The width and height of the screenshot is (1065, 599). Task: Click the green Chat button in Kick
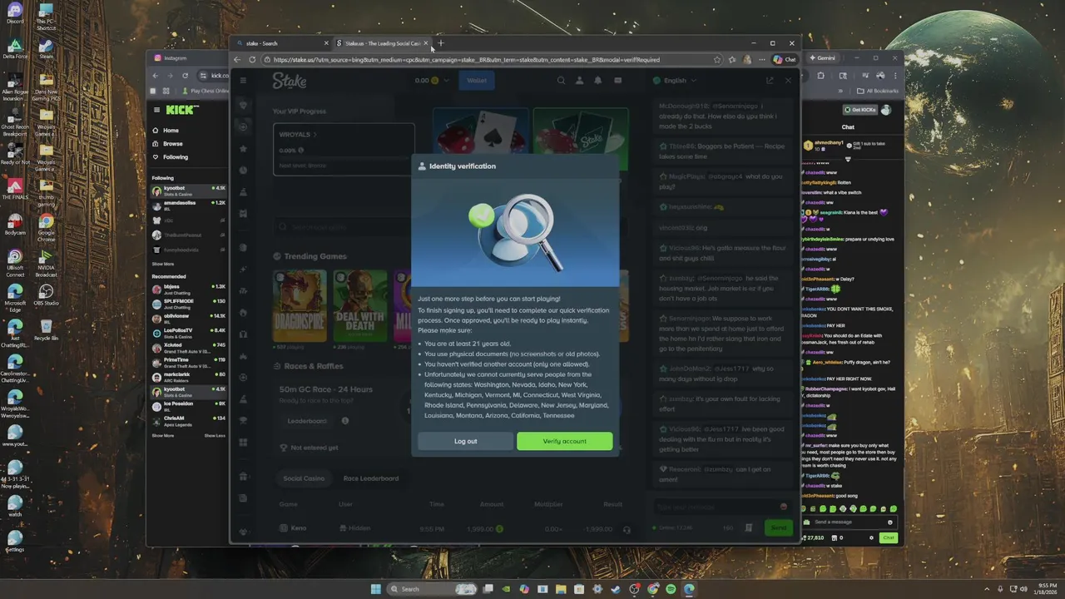pos(889,537)
